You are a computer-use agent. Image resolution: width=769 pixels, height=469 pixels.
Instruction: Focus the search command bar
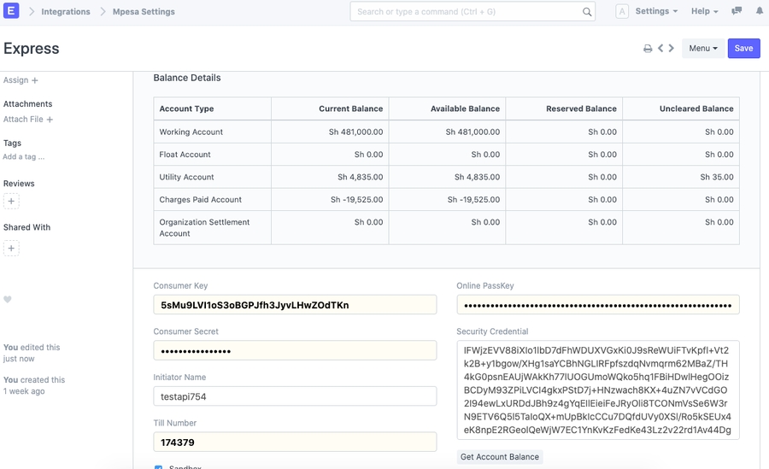[x=467, y=12]
